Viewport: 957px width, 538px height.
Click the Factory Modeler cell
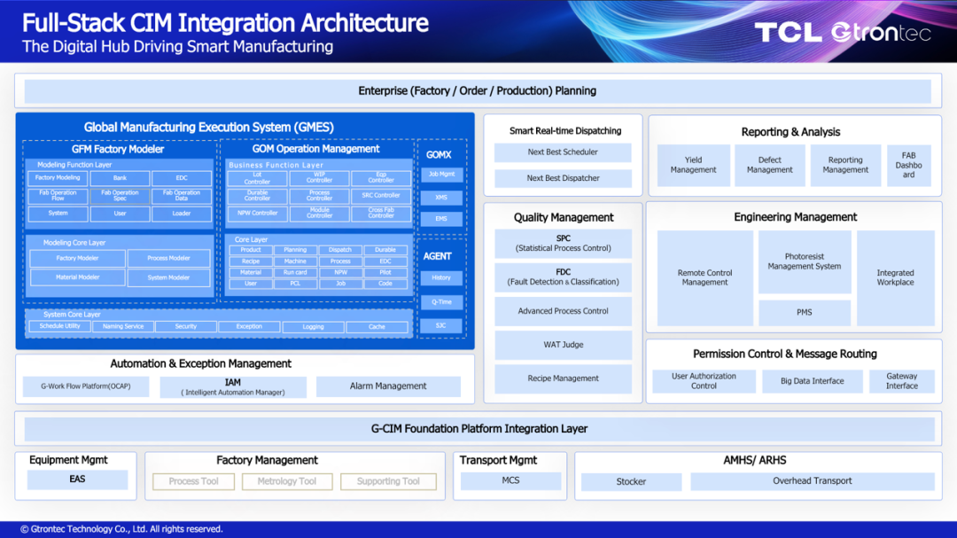click(x=77, y=258)
